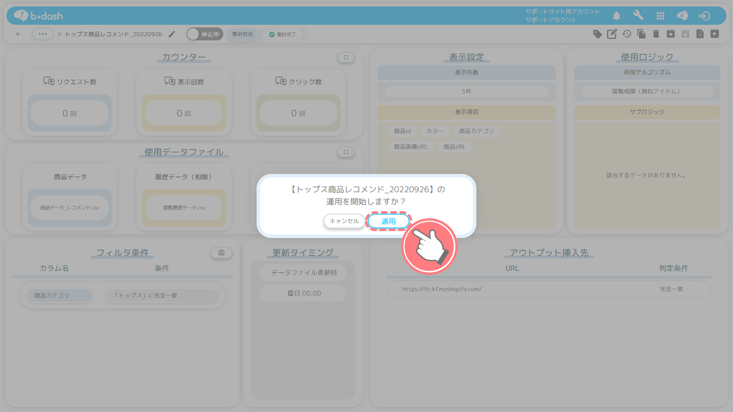
Task: Open the breadcrumb ellipsis menu
Action: point(43,34)
